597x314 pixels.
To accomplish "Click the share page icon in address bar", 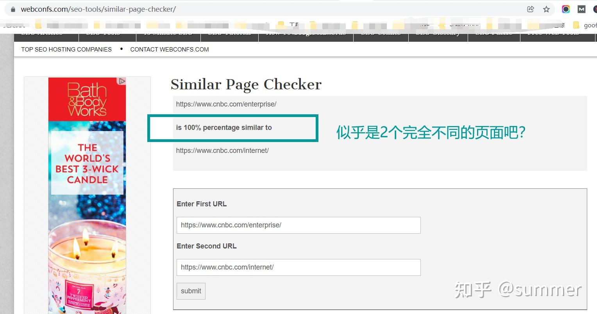I will pos(531,9).
